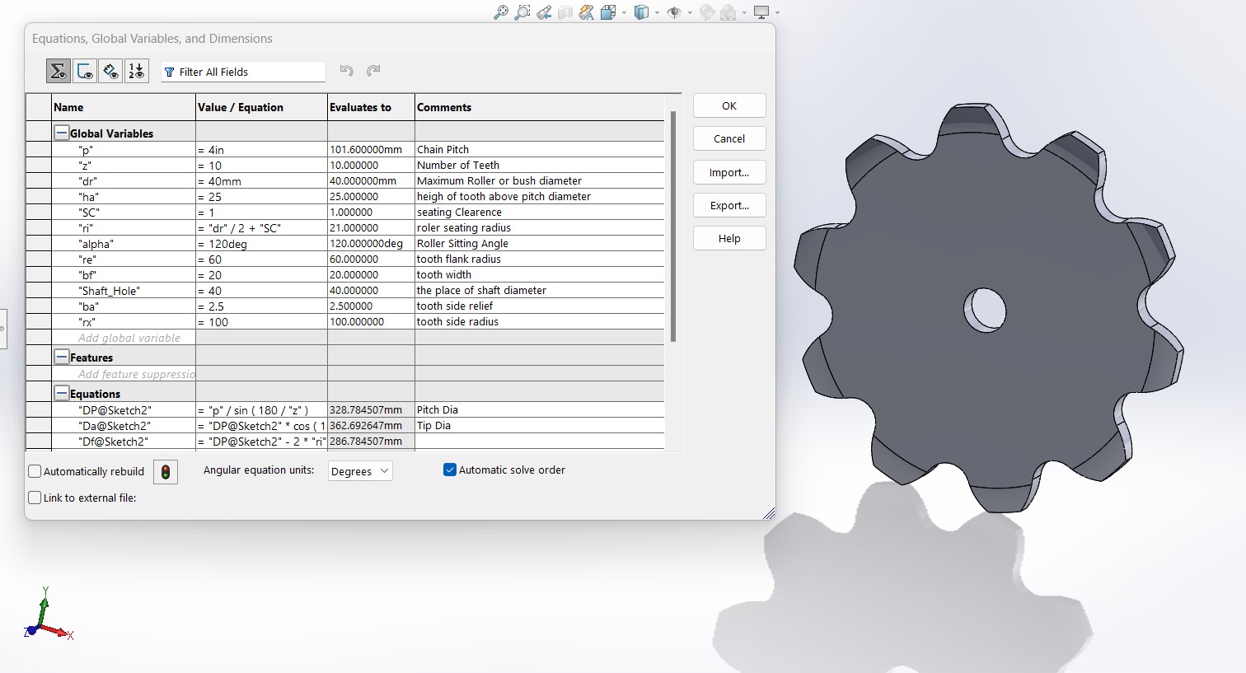Collapse the Global Variables section
The width and height of the screenshot is (1246, 673).
pyautogui.click(x=61, y=133)
